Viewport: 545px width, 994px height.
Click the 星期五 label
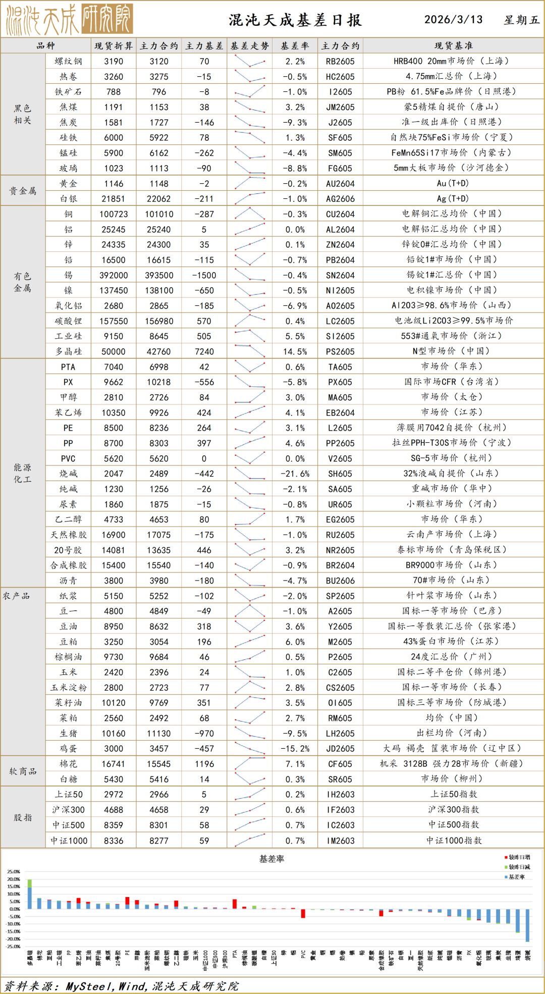pos(521,20)
